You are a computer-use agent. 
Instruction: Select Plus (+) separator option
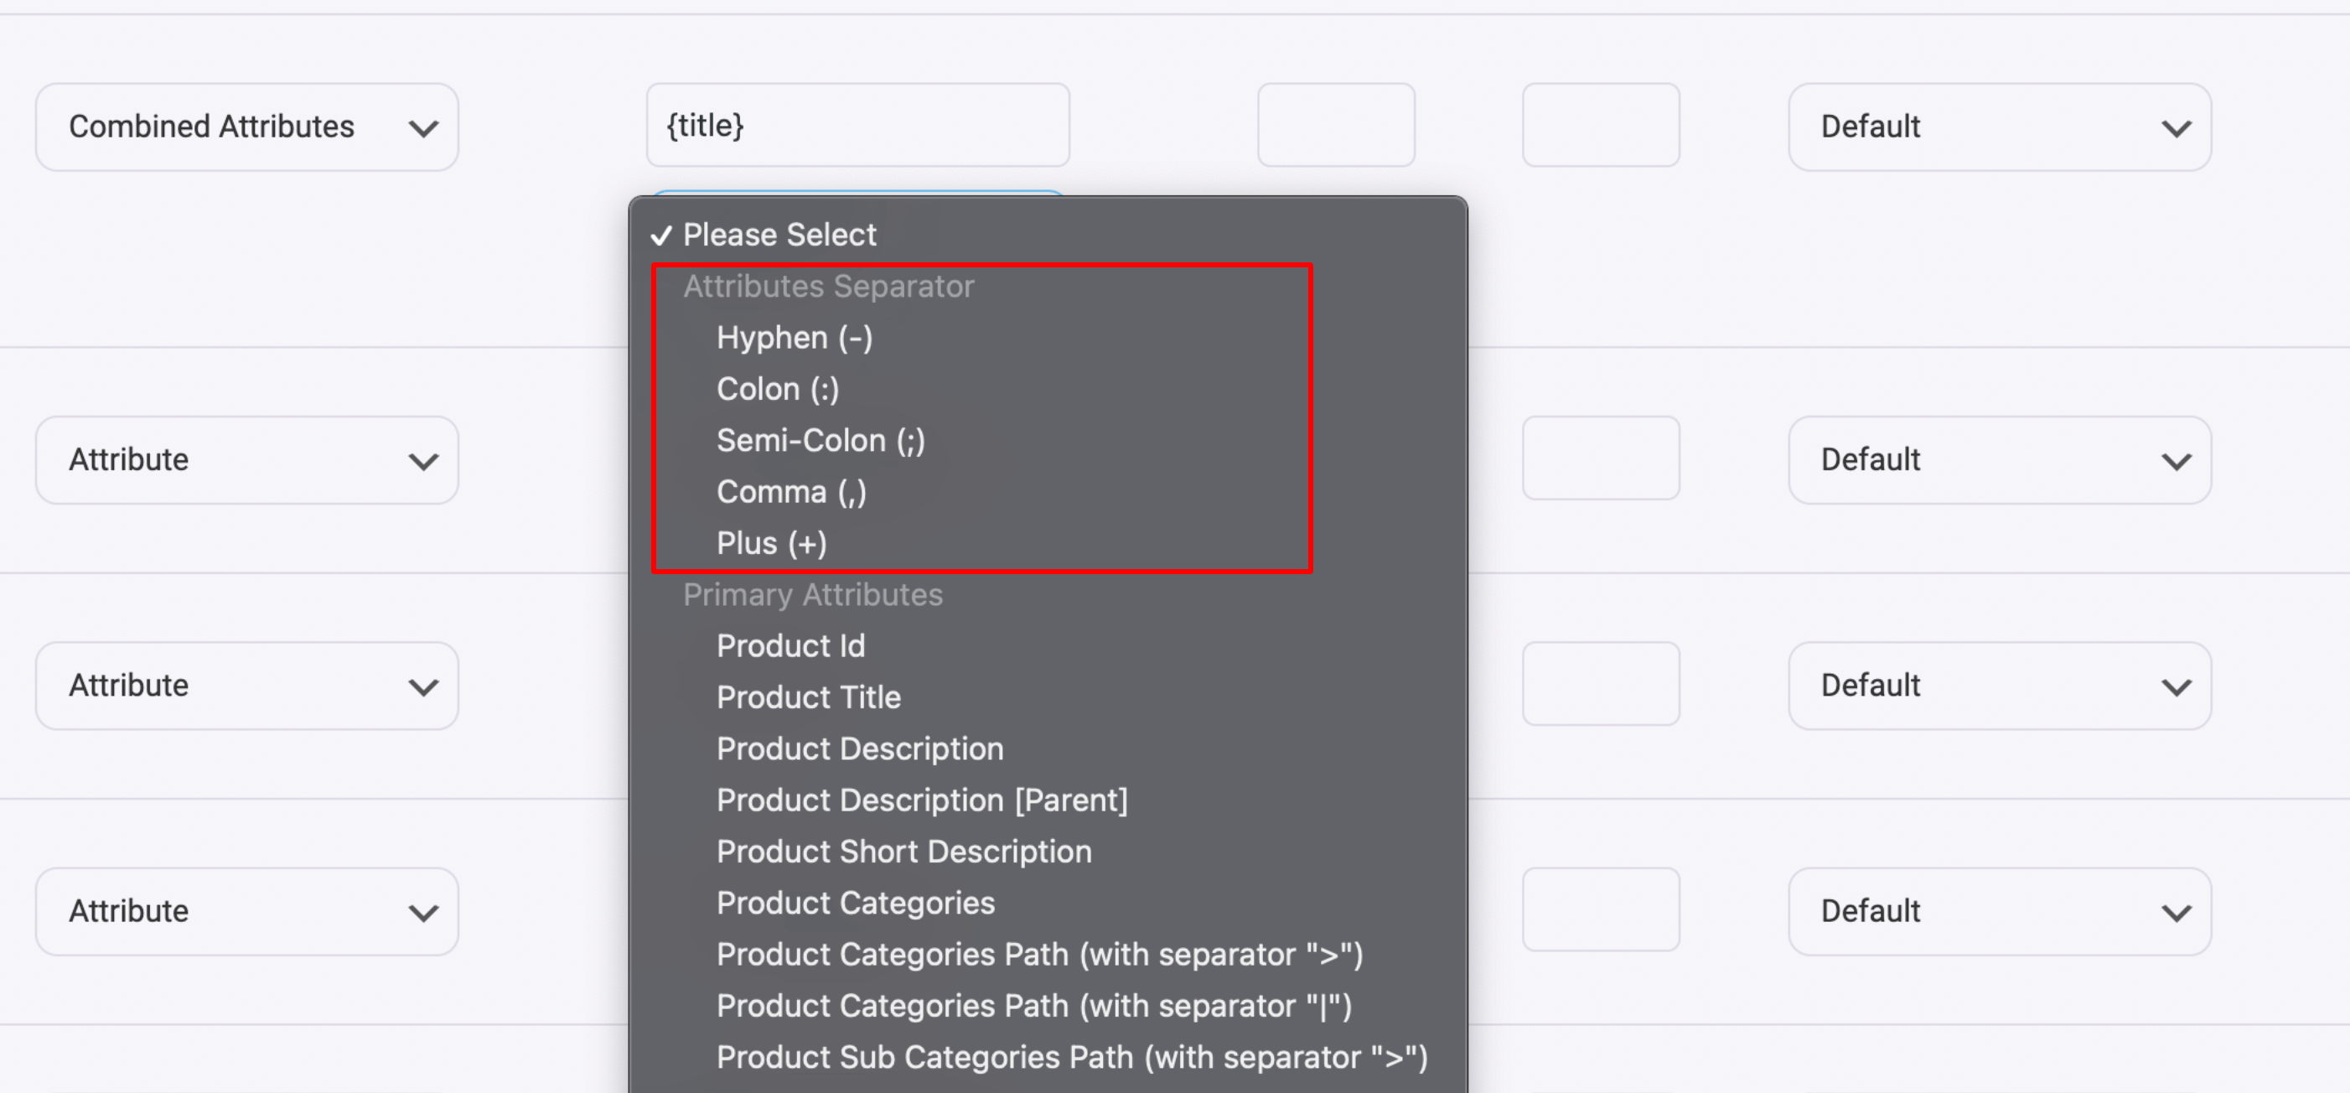click(772, 543)
